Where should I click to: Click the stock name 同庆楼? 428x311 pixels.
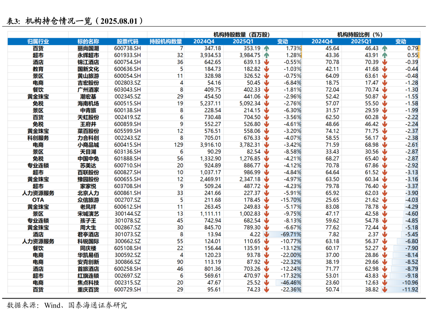click(88, 248)
